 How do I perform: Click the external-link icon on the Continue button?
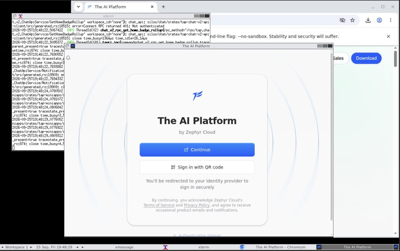[x=186, y=150]
